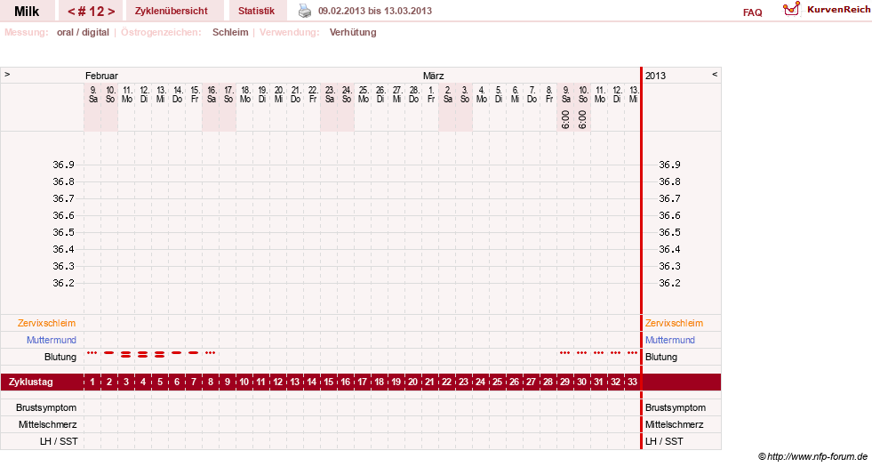Screen dimensions: 872x467
Task: Click the Mittelschmerz row label on the left
Action: 47,424
